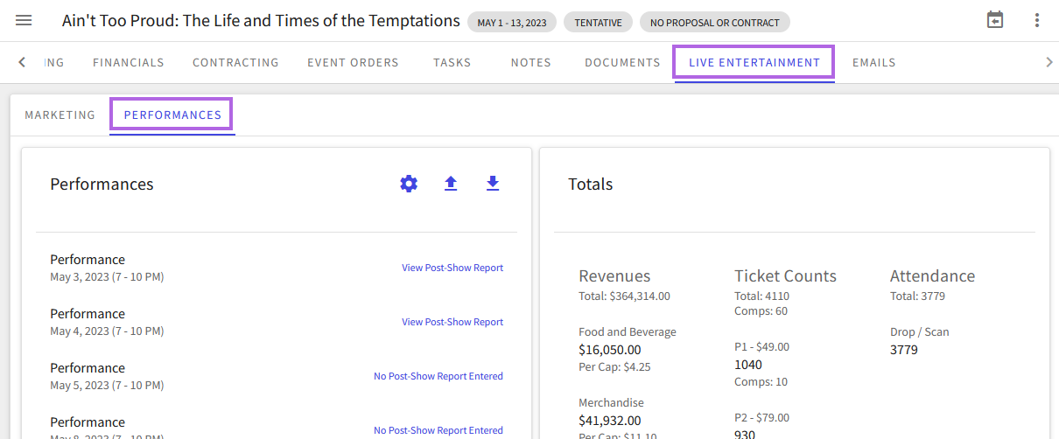Select the May 5, 2023 performance row

(277, 376)
